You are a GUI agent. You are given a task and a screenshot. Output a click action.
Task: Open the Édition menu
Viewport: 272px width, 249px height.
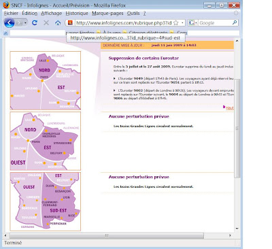point(29,14)
